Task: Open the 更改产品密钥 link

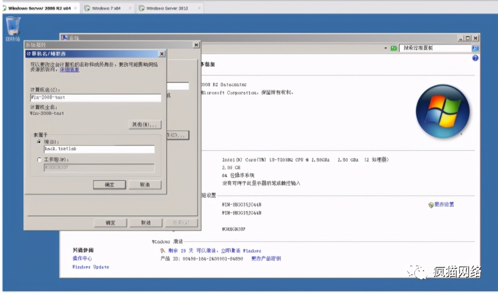Action: click(x=266, y=259)
